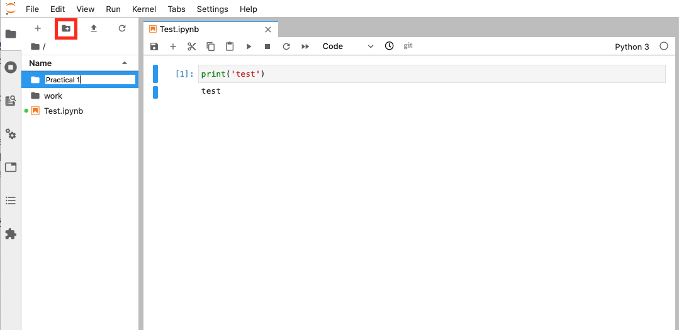Open the work folder
Image resolution: width=679 pixels, height=330 pixels.
click(53, 96)
